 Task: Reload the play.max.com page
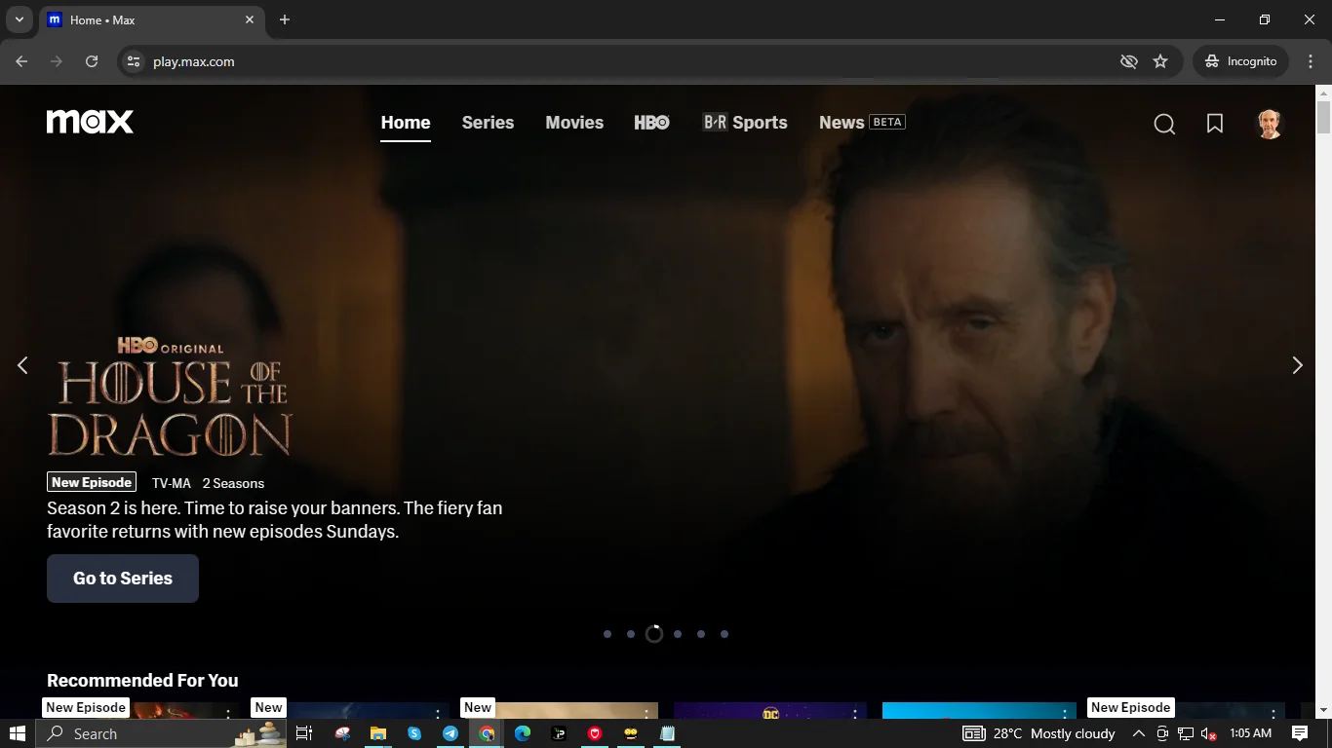point(92,61)
